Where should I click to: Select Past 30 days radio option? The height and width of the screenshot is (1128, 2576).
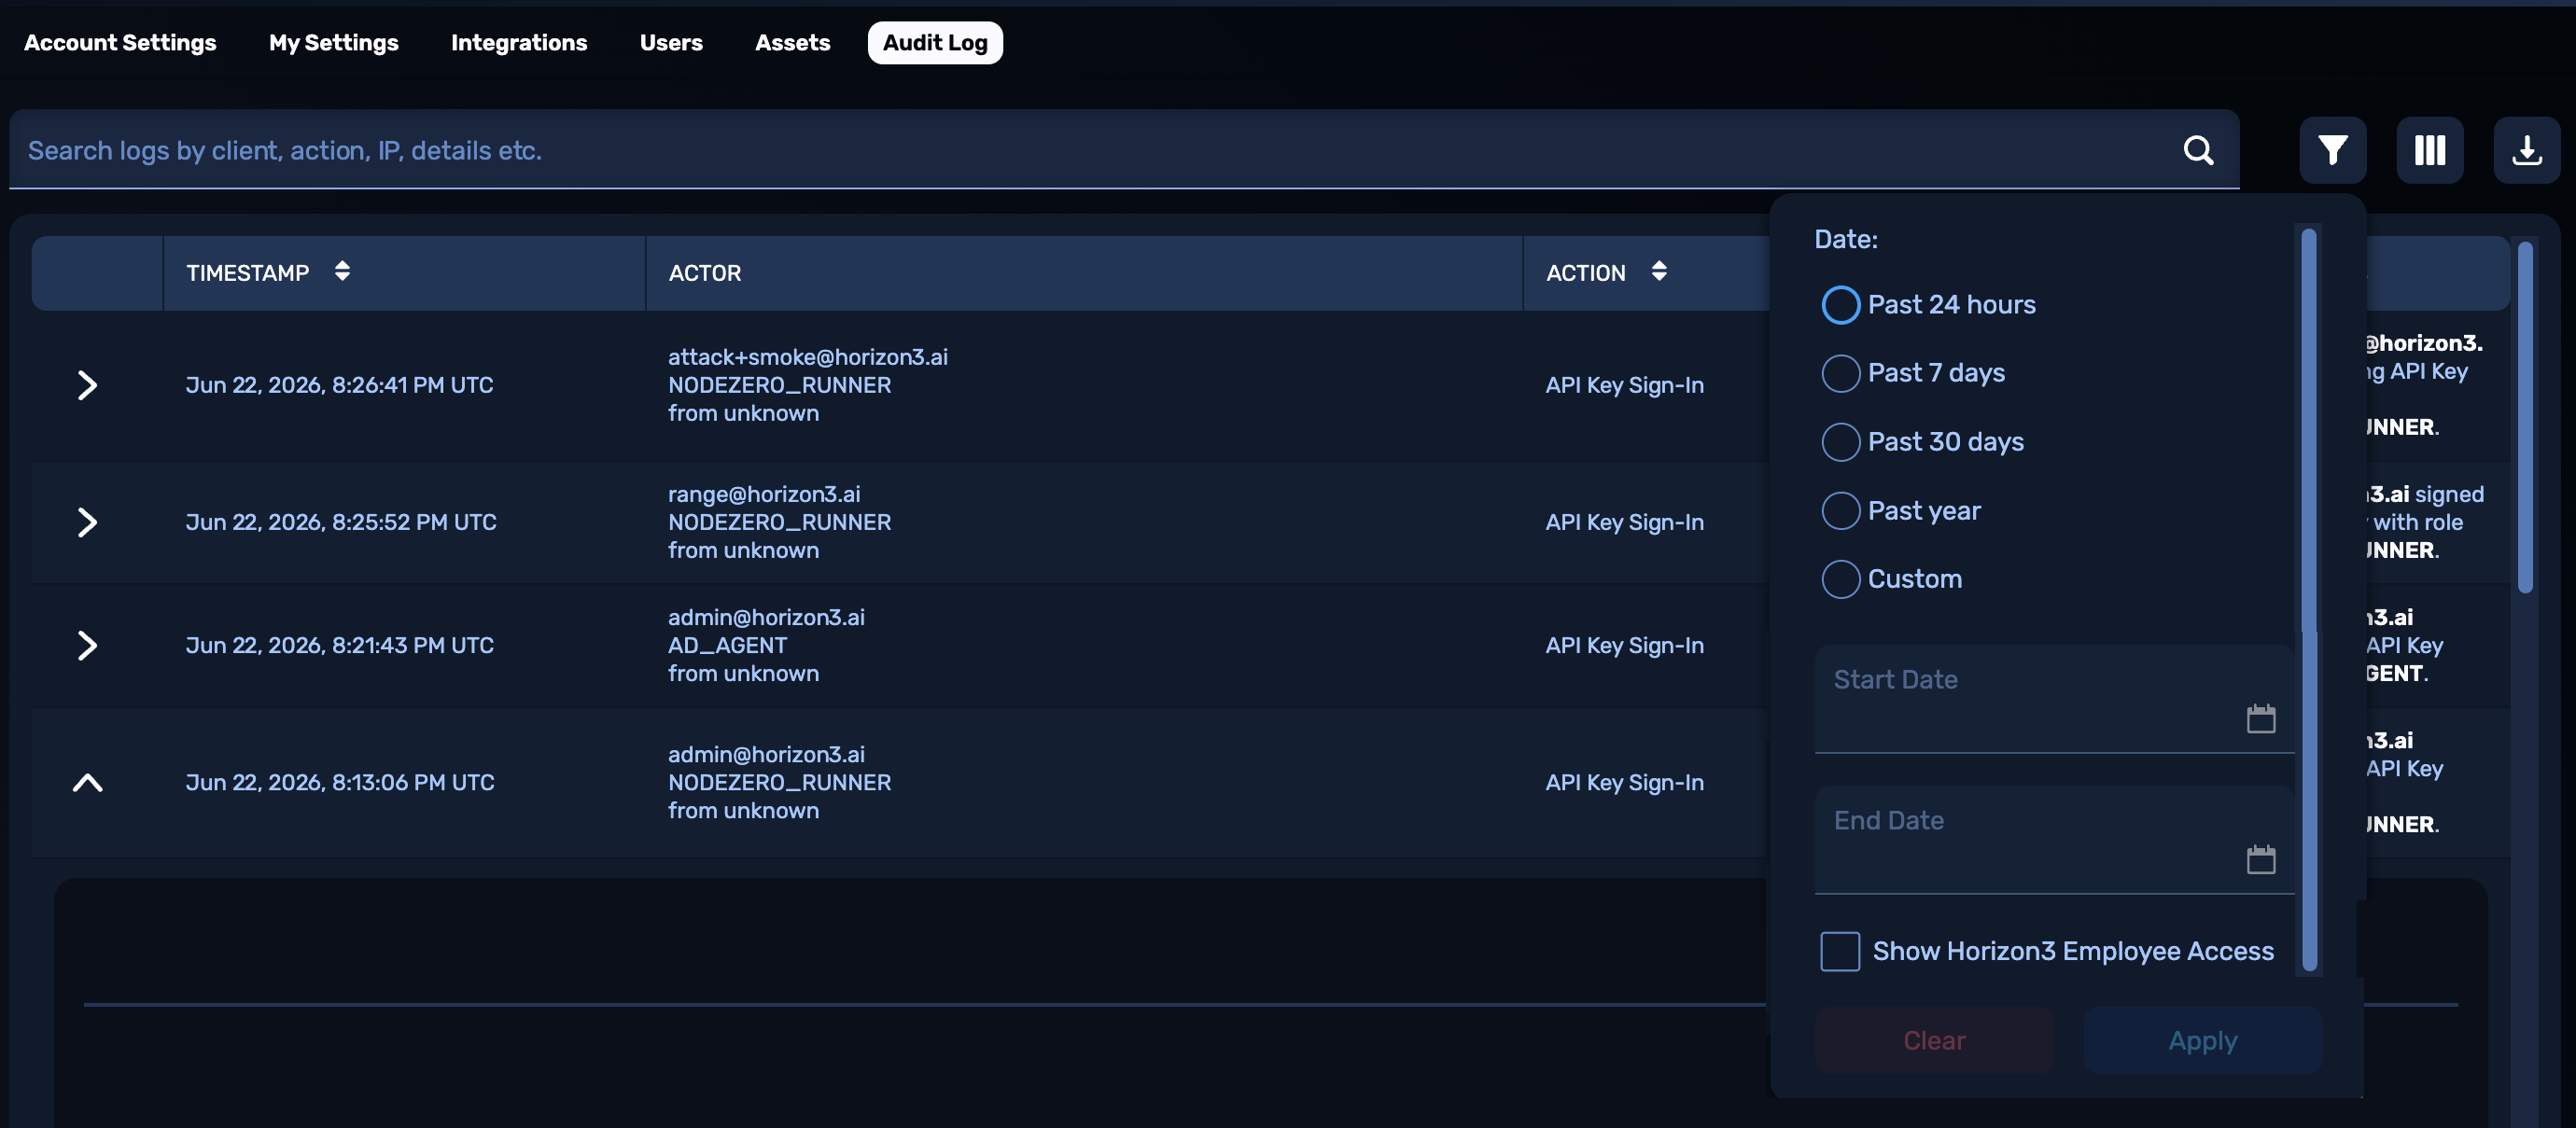coord(1840,441)
